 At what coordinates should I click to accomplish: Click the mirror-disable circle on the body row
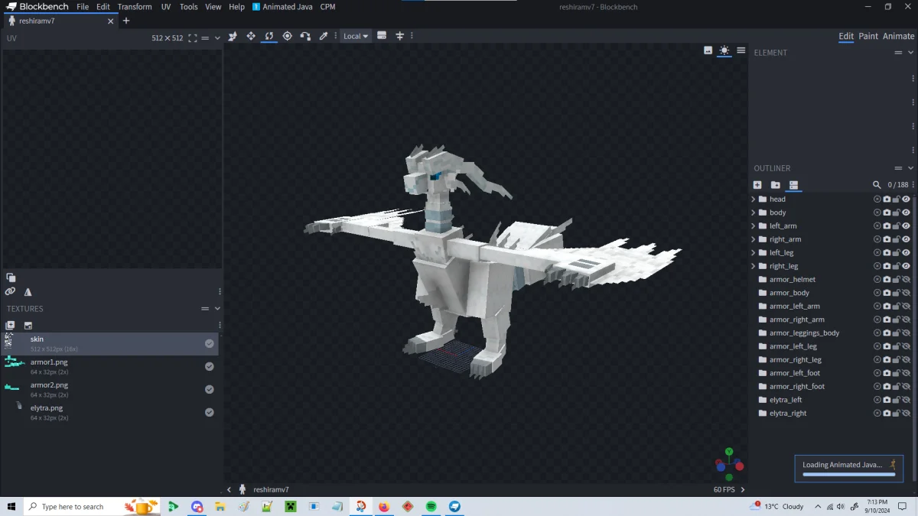point(877,213)
